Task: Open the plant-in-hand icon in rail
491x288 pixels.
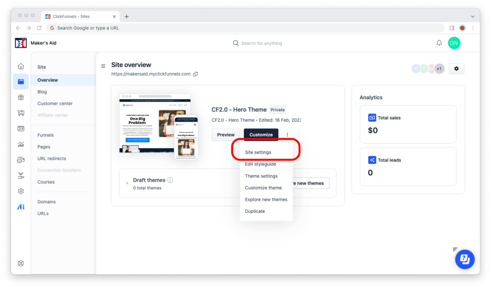Action: pos(21,175)
